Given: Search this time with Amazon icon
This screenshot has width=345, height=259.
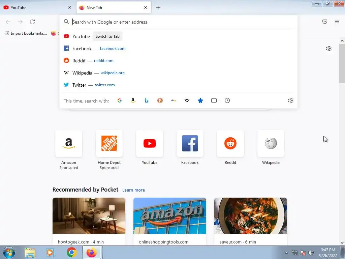Looking at the screenshot, I should (x=133, y=100).
